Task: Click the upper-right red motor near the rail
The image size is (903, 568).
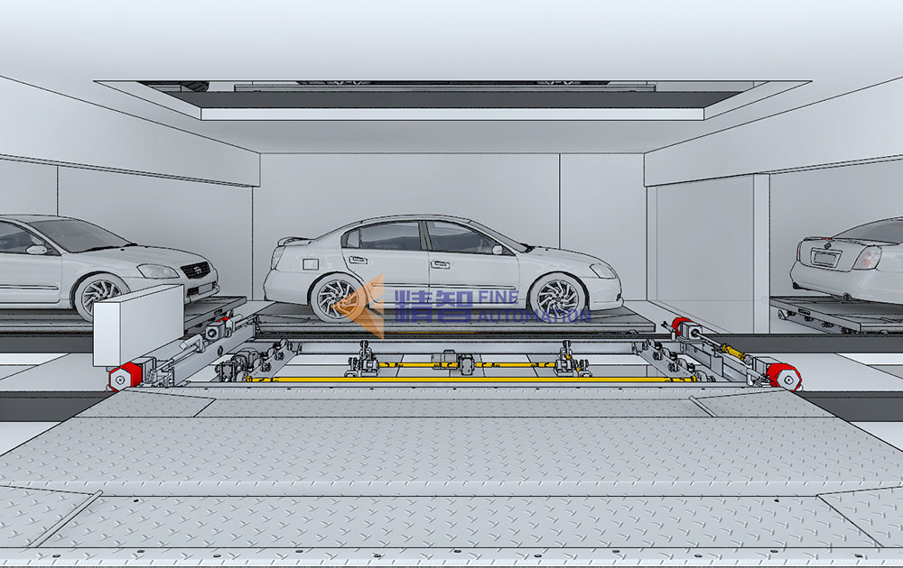Action: tap(679, 326)
